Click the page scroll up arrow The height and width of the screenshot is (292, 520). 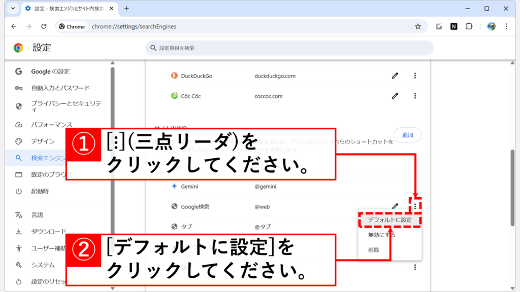pos(513,63)
